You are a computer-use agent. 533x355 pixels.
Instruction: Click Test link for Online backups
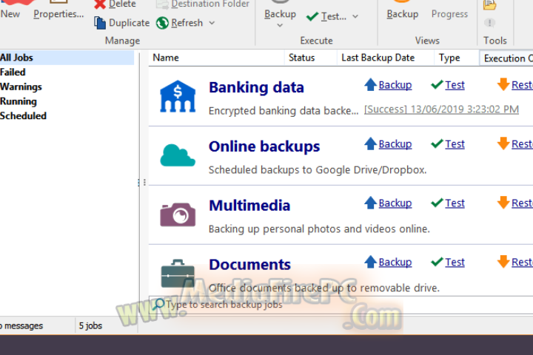tap(455, 144)
